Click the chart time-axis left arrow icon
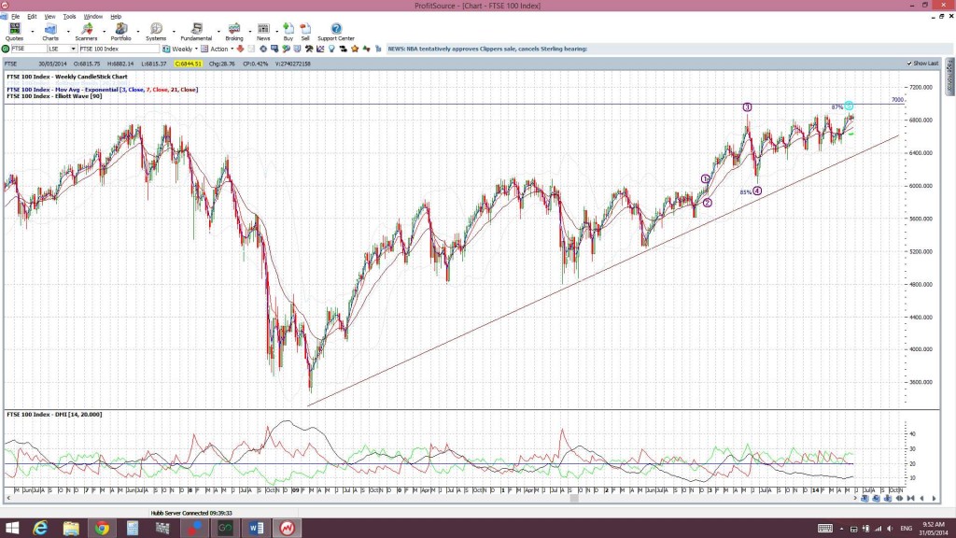The image size is (956, 538). pos(921,499)
